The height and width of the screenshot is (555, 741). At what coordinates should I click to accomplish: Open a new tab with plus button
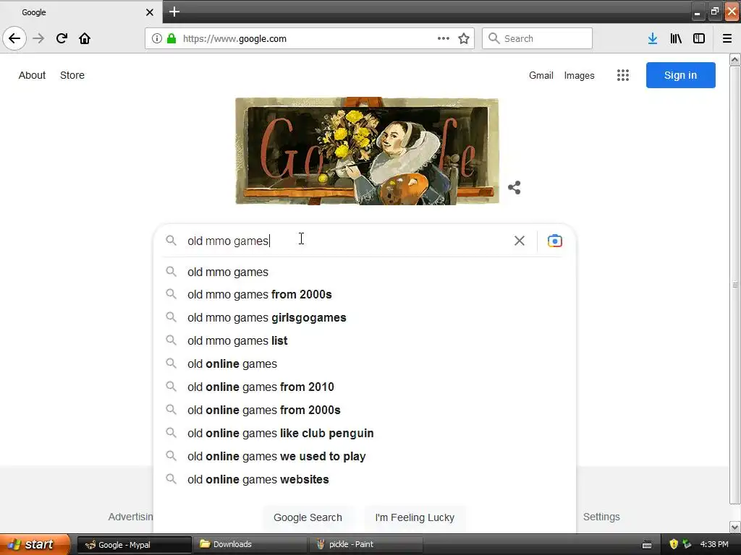pos(174,12)
